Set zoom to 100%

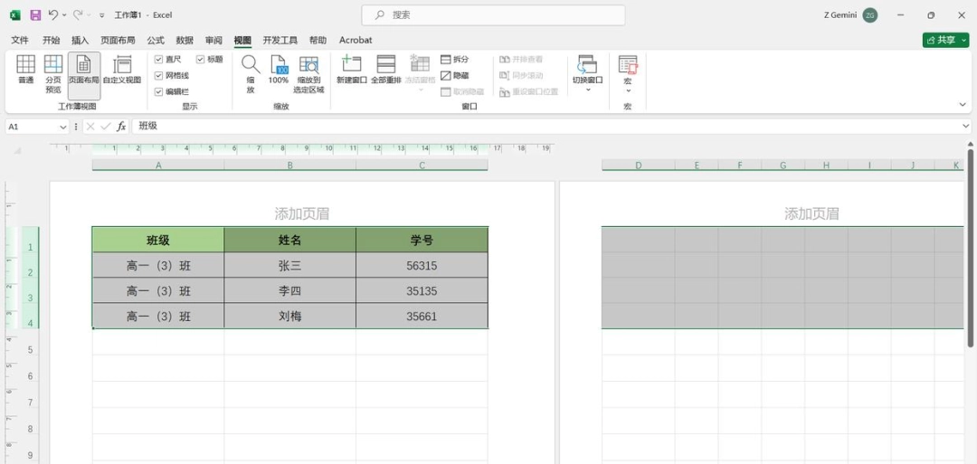(x=278, y=70)
